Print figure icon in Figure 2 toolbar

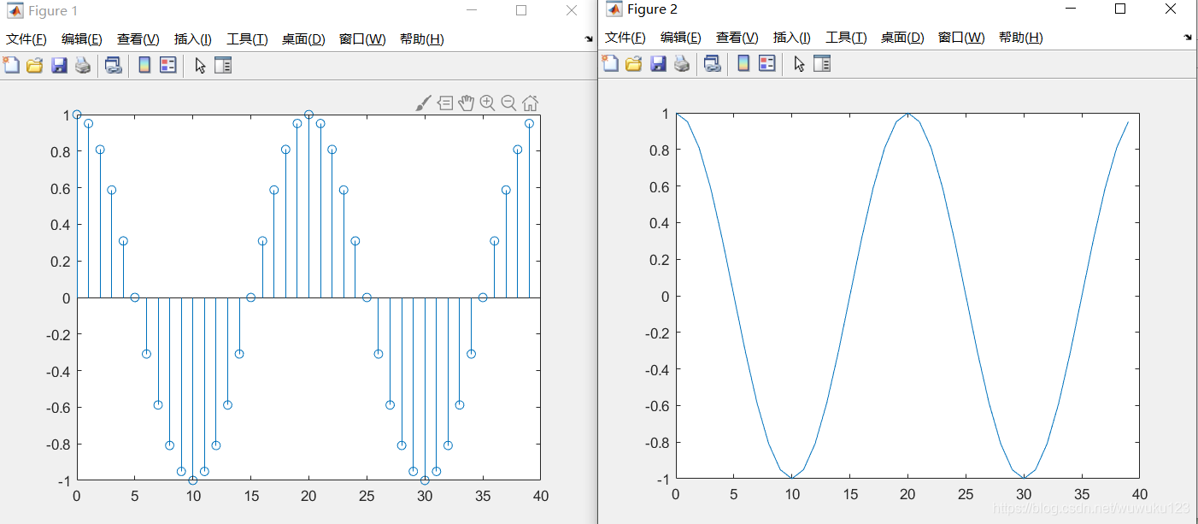click(682, 63)
